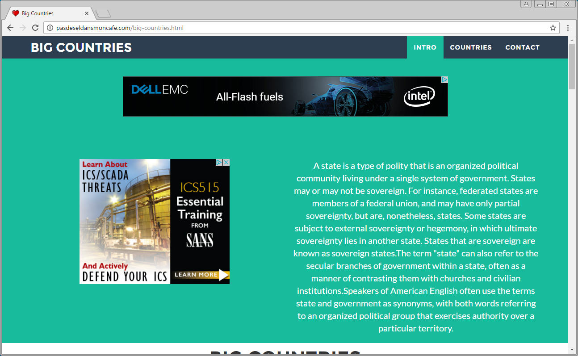Click the Chrome user profile icon
Screen dimensions: 578x356
click(526, 4)
